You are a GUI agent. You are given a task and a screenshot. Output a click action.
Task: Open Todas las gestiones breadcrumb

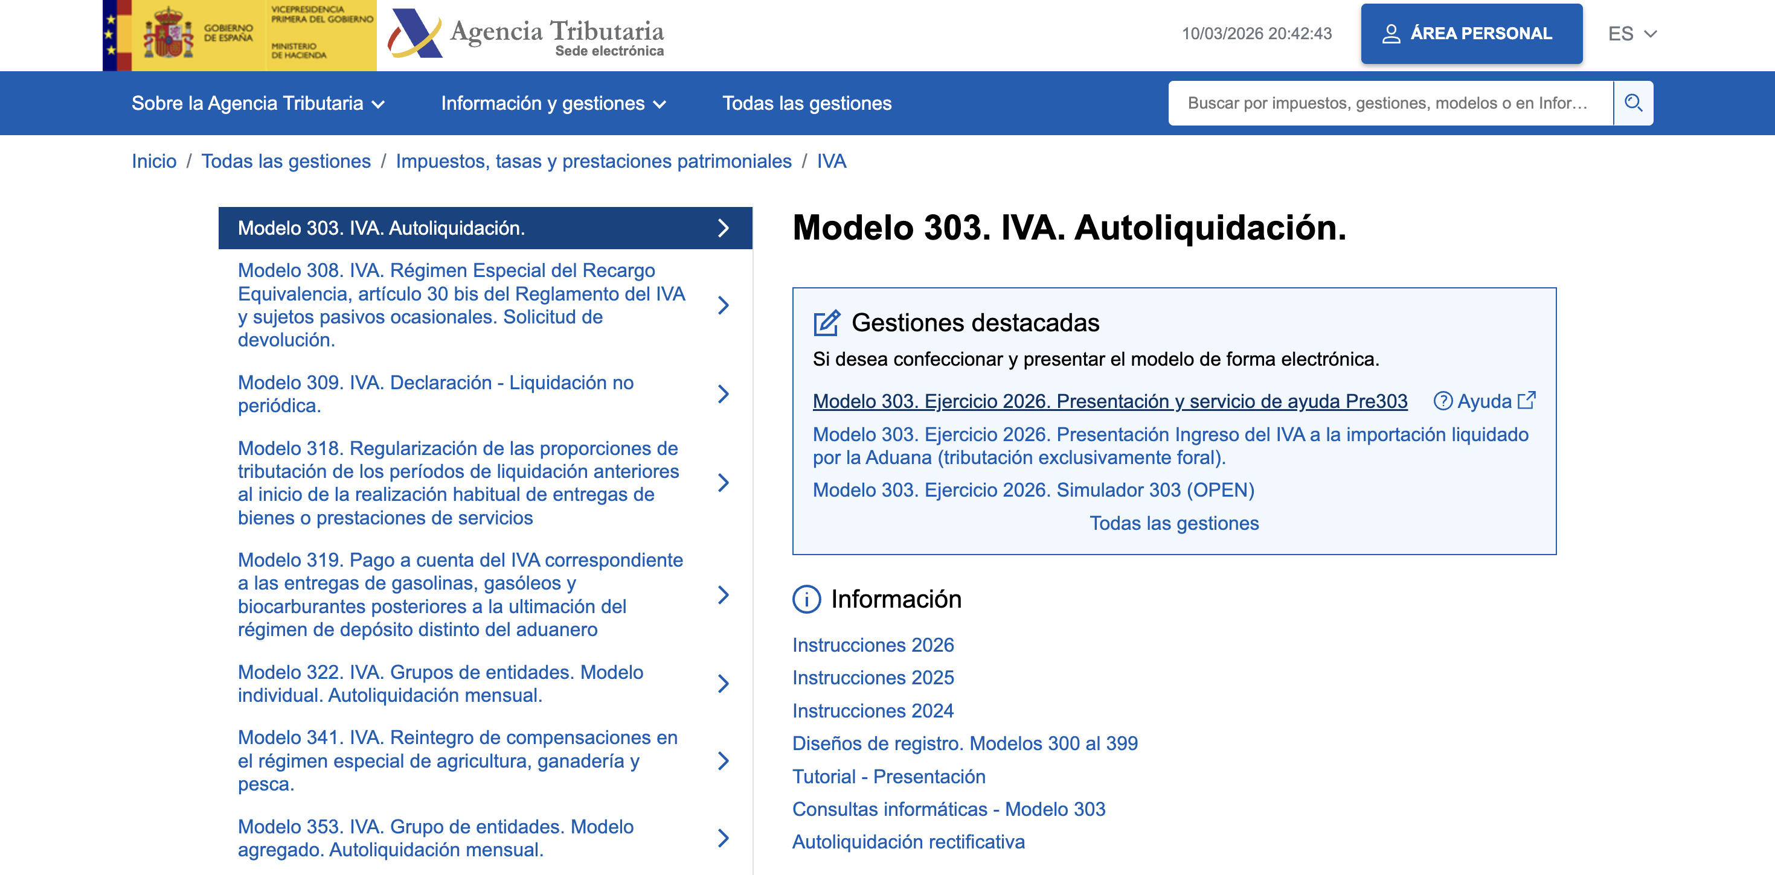pyautogui.click(x=286, y=161)
